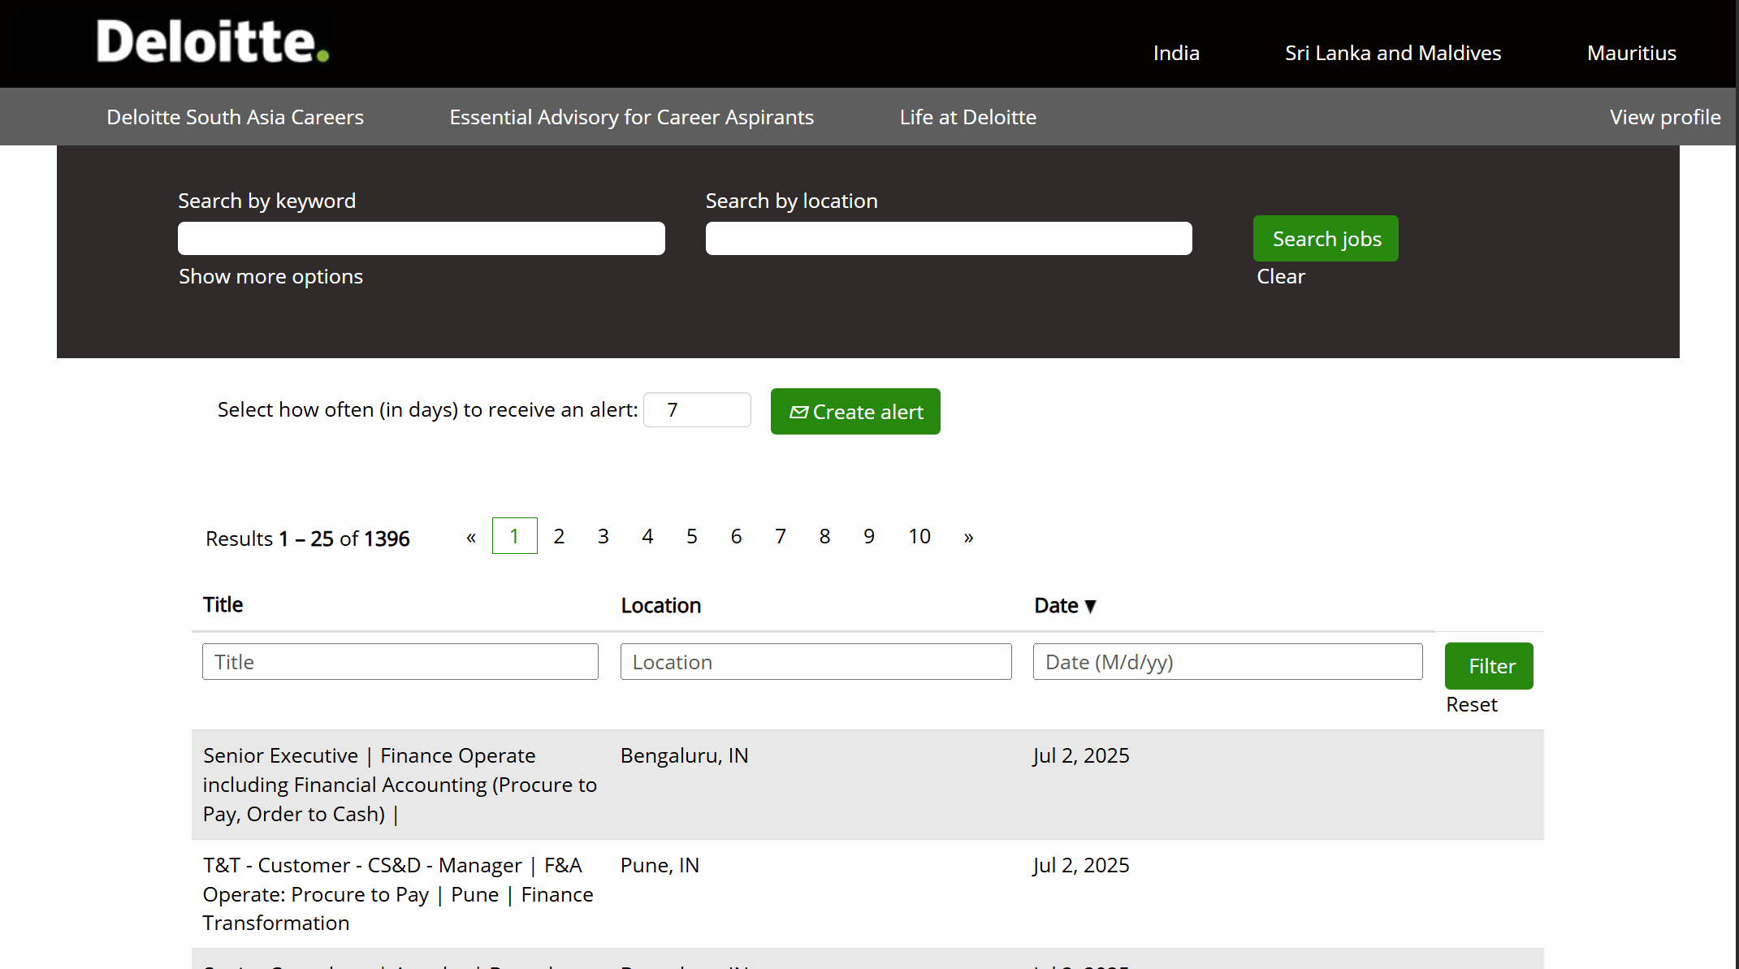Click the Deloitte logo
This screenshot has width=1739, height=969.
213,41
